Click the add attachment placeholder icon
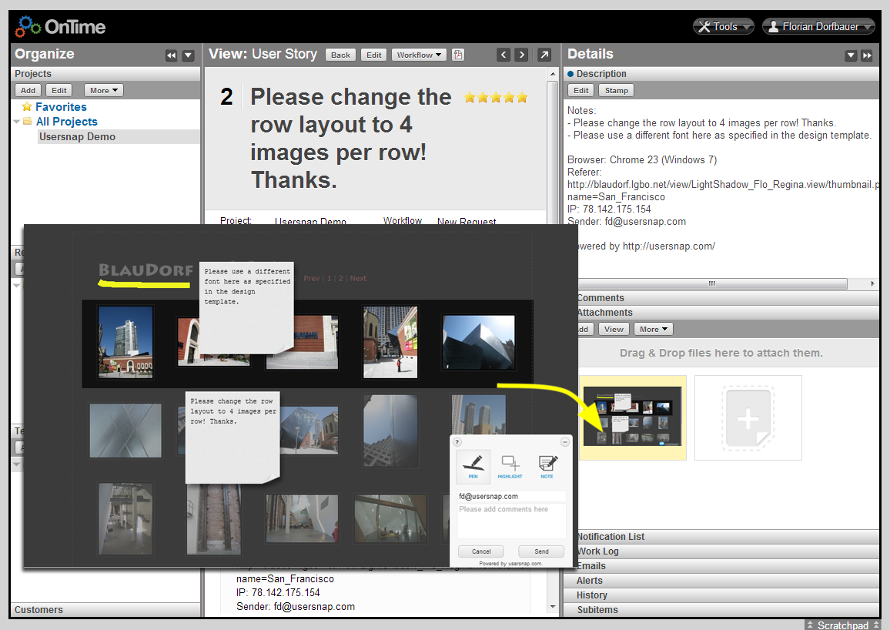This screenshot has height=630, width=890. 748,417
